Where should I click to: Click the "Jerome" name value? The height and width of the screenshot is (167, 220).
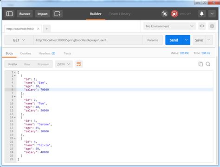point(44,124)
